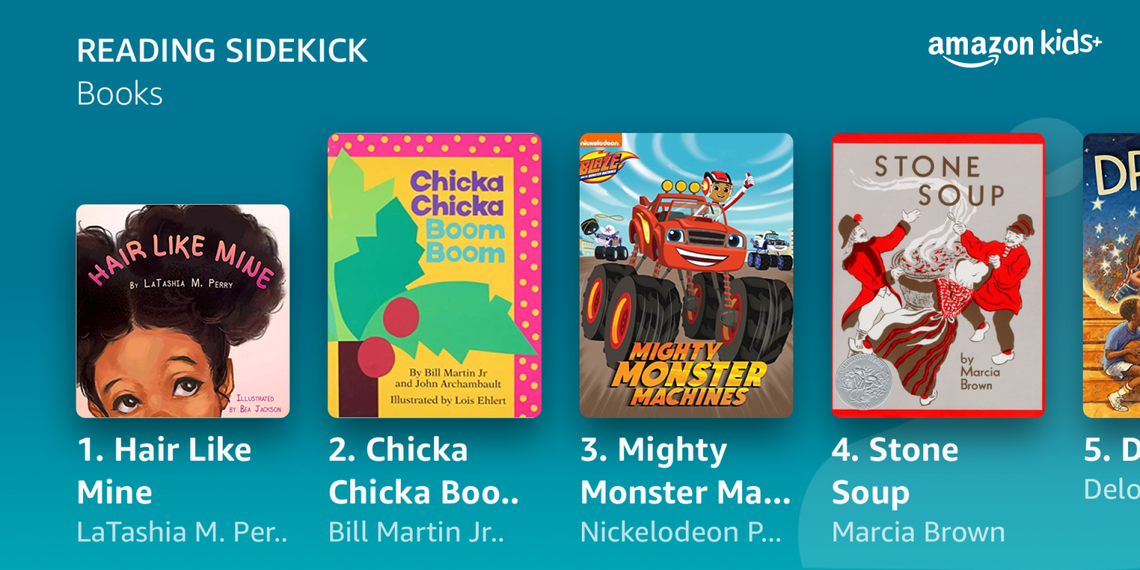This screenshot has width=1140, height=570.
Task: Select the Nickelodeon P... publisher label
Action: (x=681, y=531)
